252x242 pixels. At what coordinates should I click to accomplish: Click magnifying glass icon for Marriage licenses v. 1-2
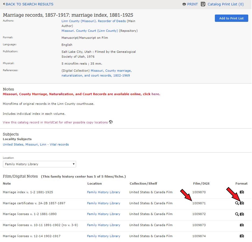[x=237, y=214]
